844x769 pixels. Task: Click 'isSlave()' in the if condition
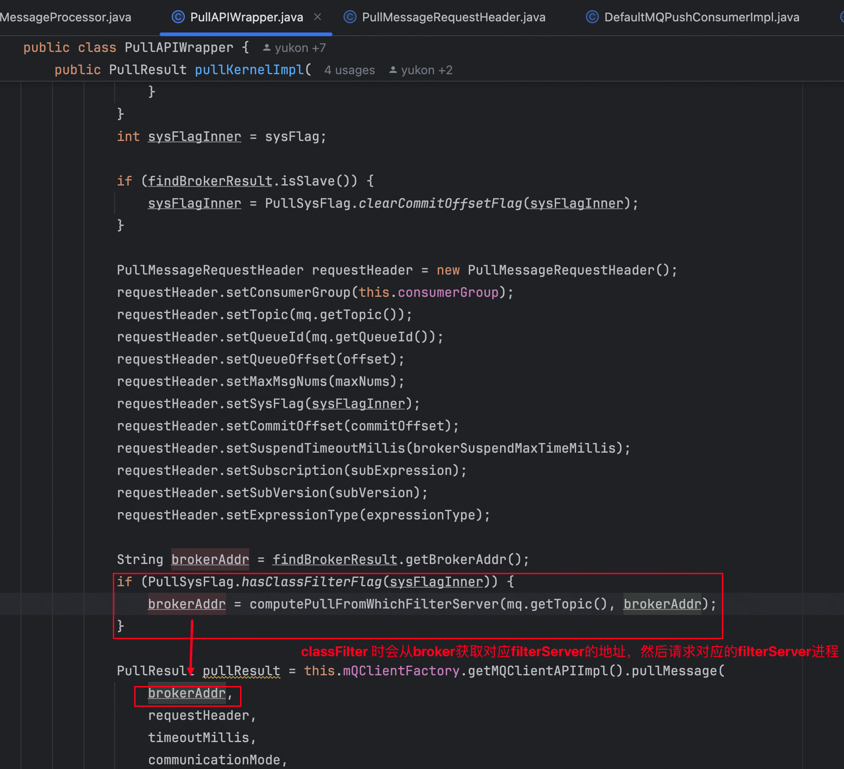(319, 181)
